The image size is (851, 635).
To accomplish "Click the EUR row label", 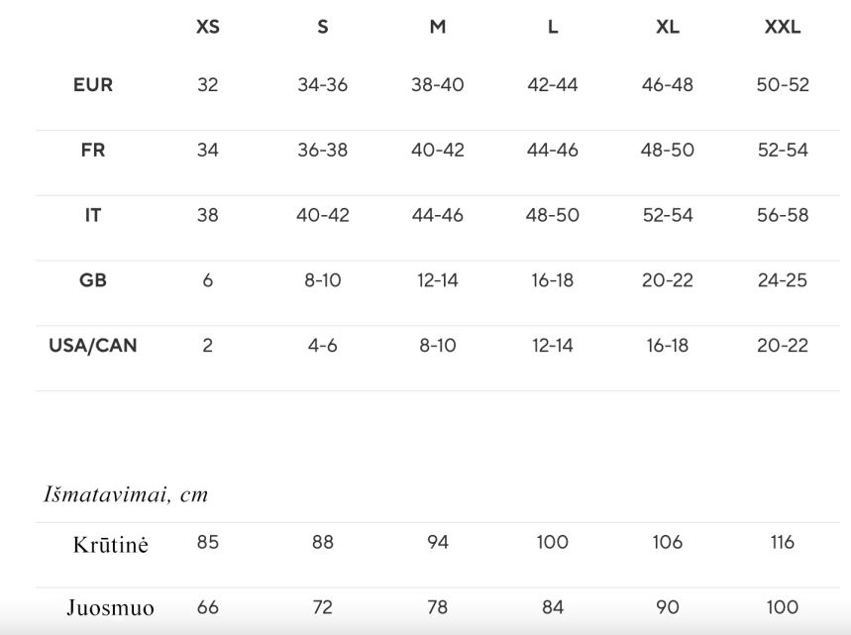I will (93, 84).
